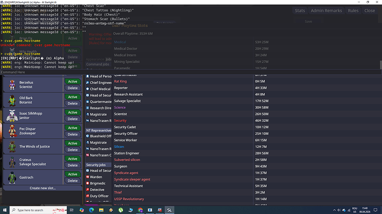Delete the Berzelius character slot
Viewport: 382px width, 214px height.
tap(73, 88)
